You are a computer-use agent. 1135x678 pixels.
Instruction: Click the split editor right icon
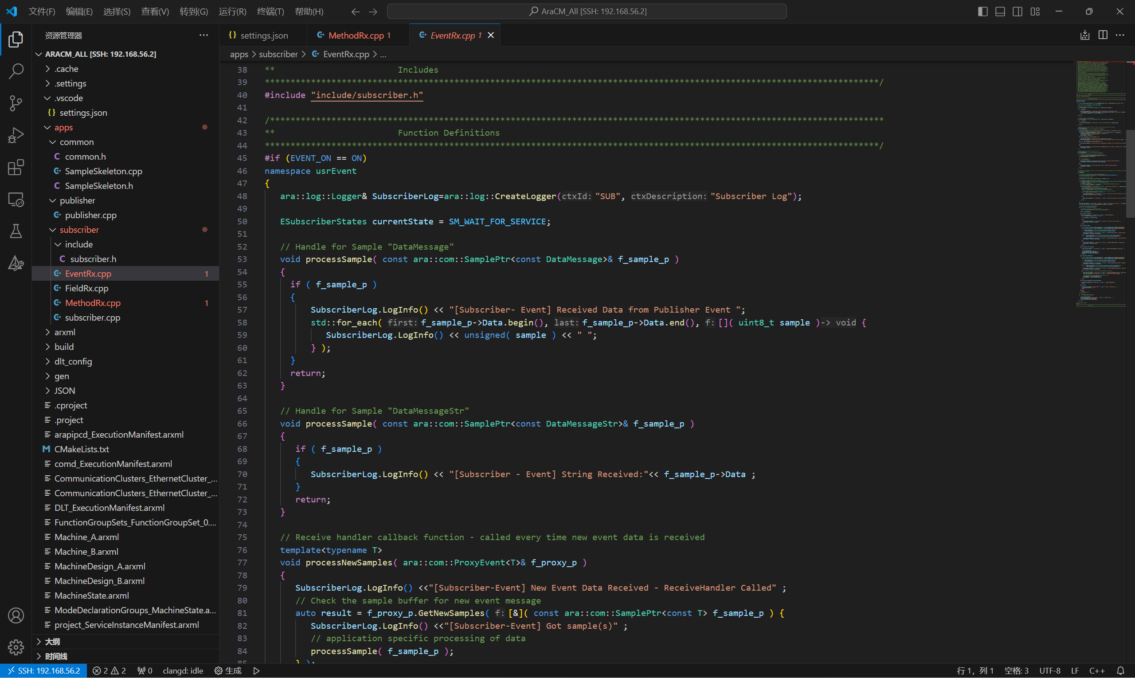(1103, 35)
